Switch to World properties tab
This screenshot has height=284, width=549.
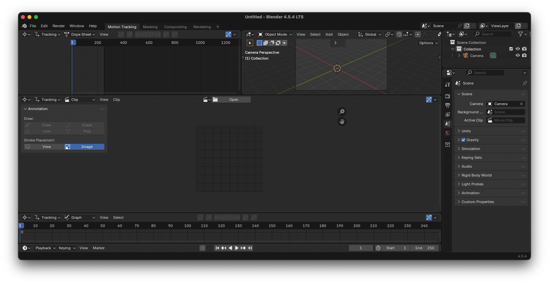[x=448, y=133]
